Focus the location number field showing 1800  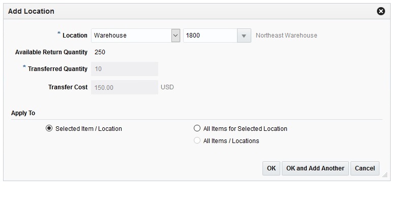tap(210, 36)
